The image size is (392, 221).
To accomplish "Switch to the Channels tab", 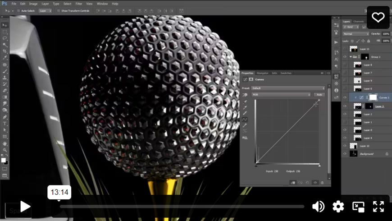I will click(x=359, y=21).
